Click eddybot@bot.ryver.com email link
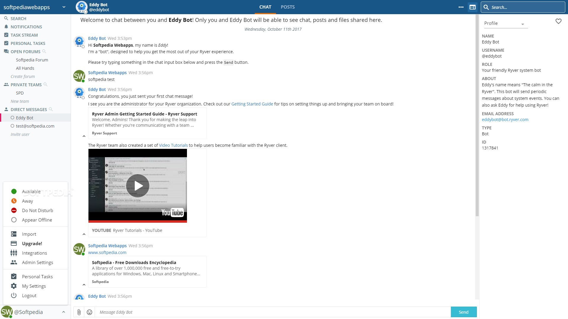 coord(505,120)
